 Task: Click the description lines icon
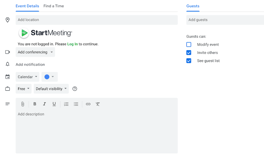tap(8, 104)
